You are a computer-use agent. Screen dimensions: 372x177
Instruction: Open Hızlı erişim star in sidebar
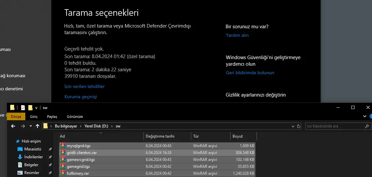18,141
